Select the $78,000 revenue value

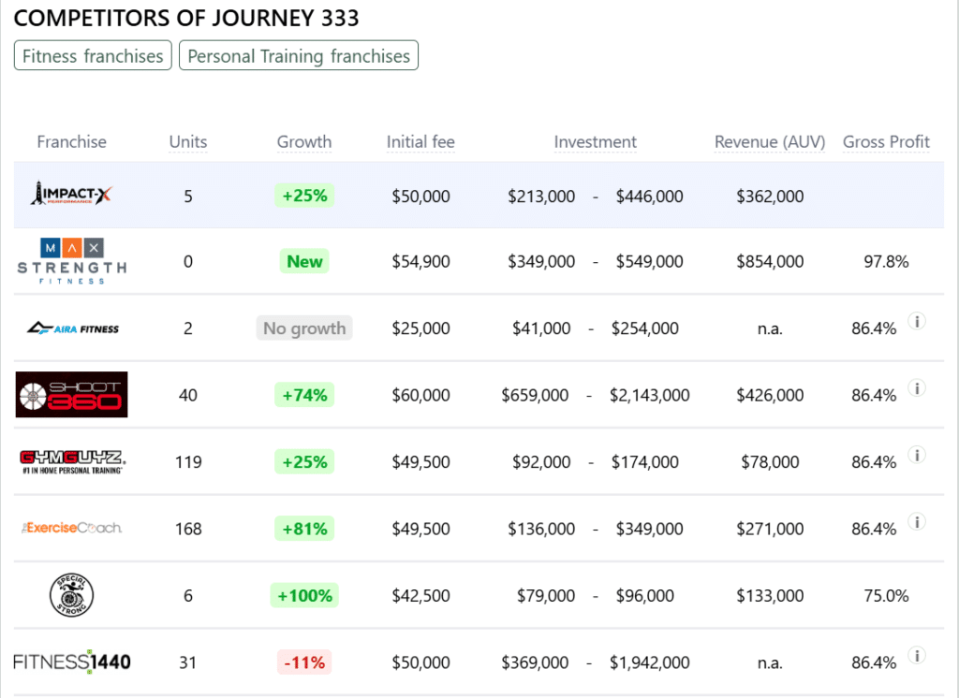(770, 462)
